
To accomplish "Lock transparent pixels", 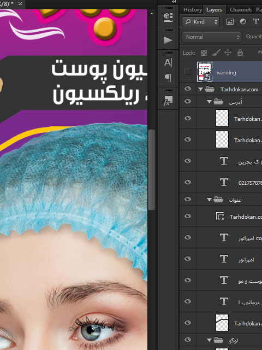I will click(x=204, y=52).
